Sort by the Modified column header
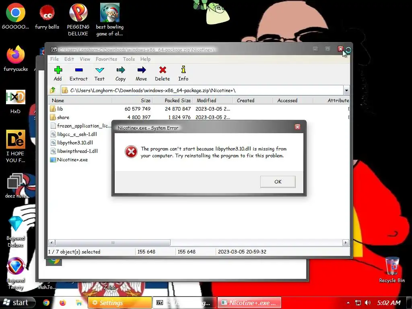 (x=213, y=100)
